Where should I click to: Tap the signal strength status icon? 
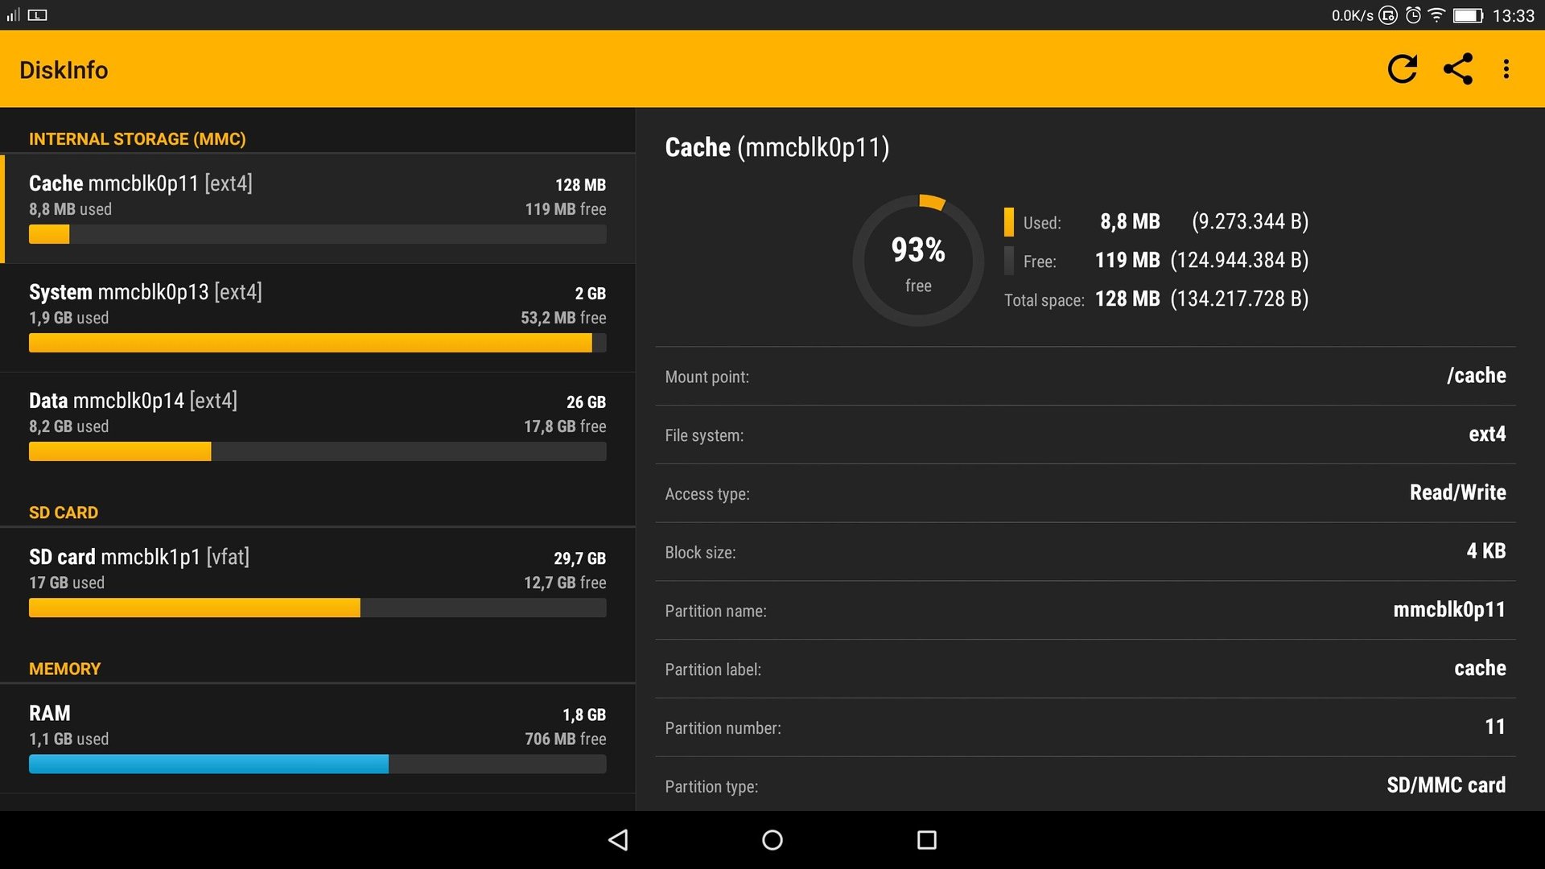(x=14, y=15)
